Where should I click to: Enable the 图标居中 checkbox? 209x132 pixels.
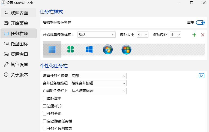45,98
